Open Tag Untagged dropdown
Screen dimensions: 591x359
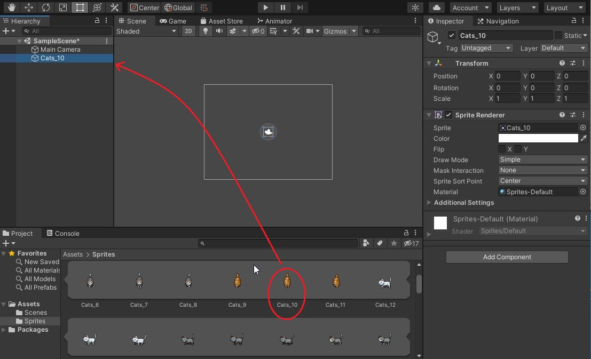(x=486, y=48)
